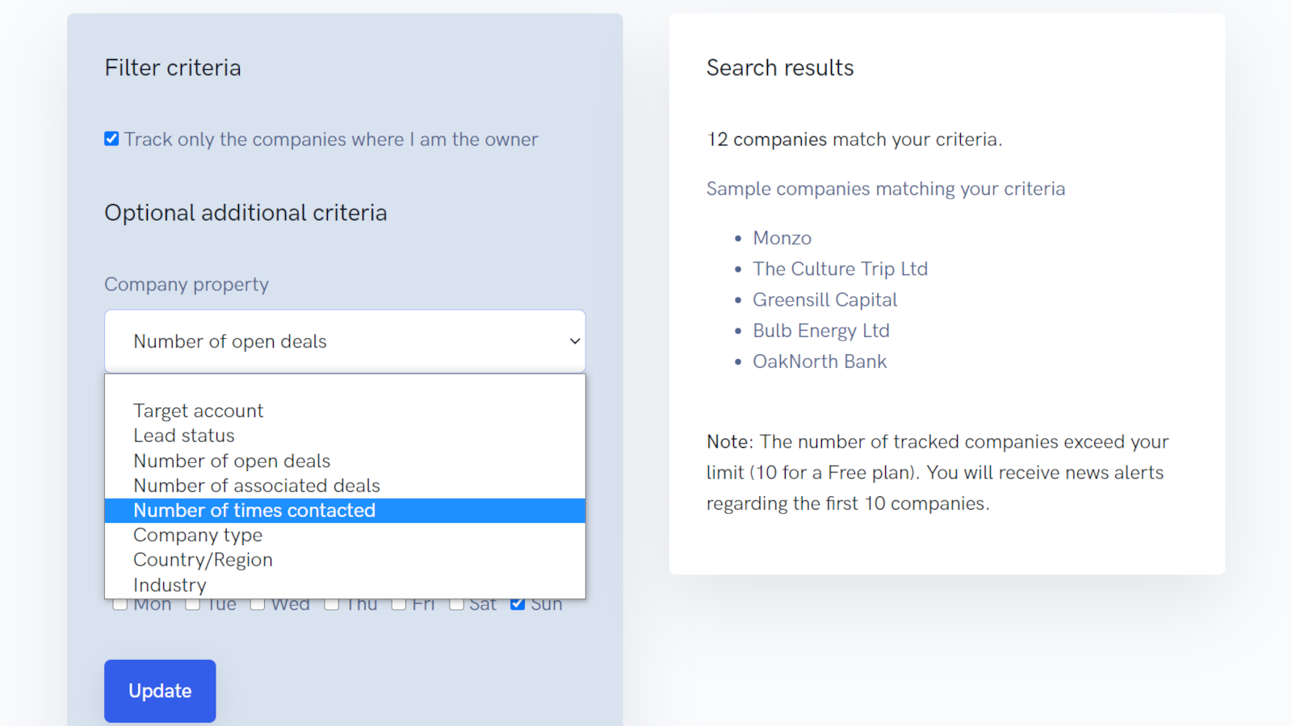Click the Monzo company entry

click(782, 238)
